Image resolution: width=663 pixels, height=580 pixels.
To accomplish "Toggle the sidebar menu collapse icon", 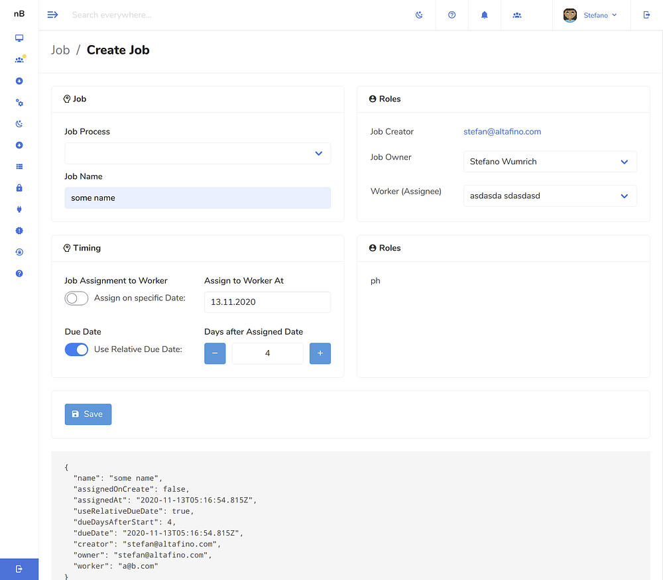I will click(x=53, y=15).
